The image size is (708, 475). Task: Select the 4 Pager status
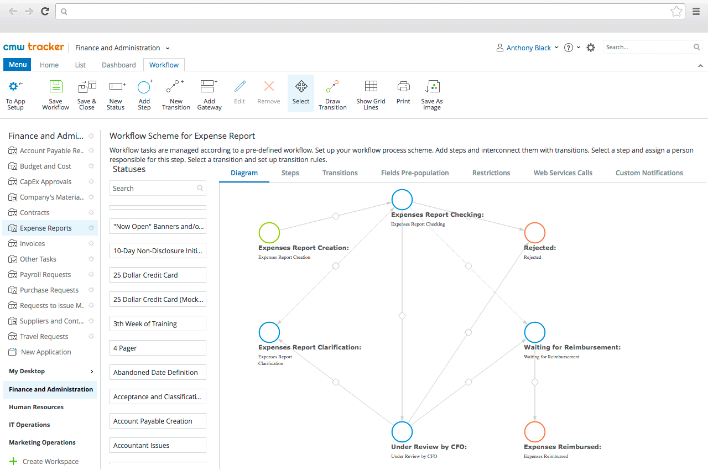[x=158, y=348]
